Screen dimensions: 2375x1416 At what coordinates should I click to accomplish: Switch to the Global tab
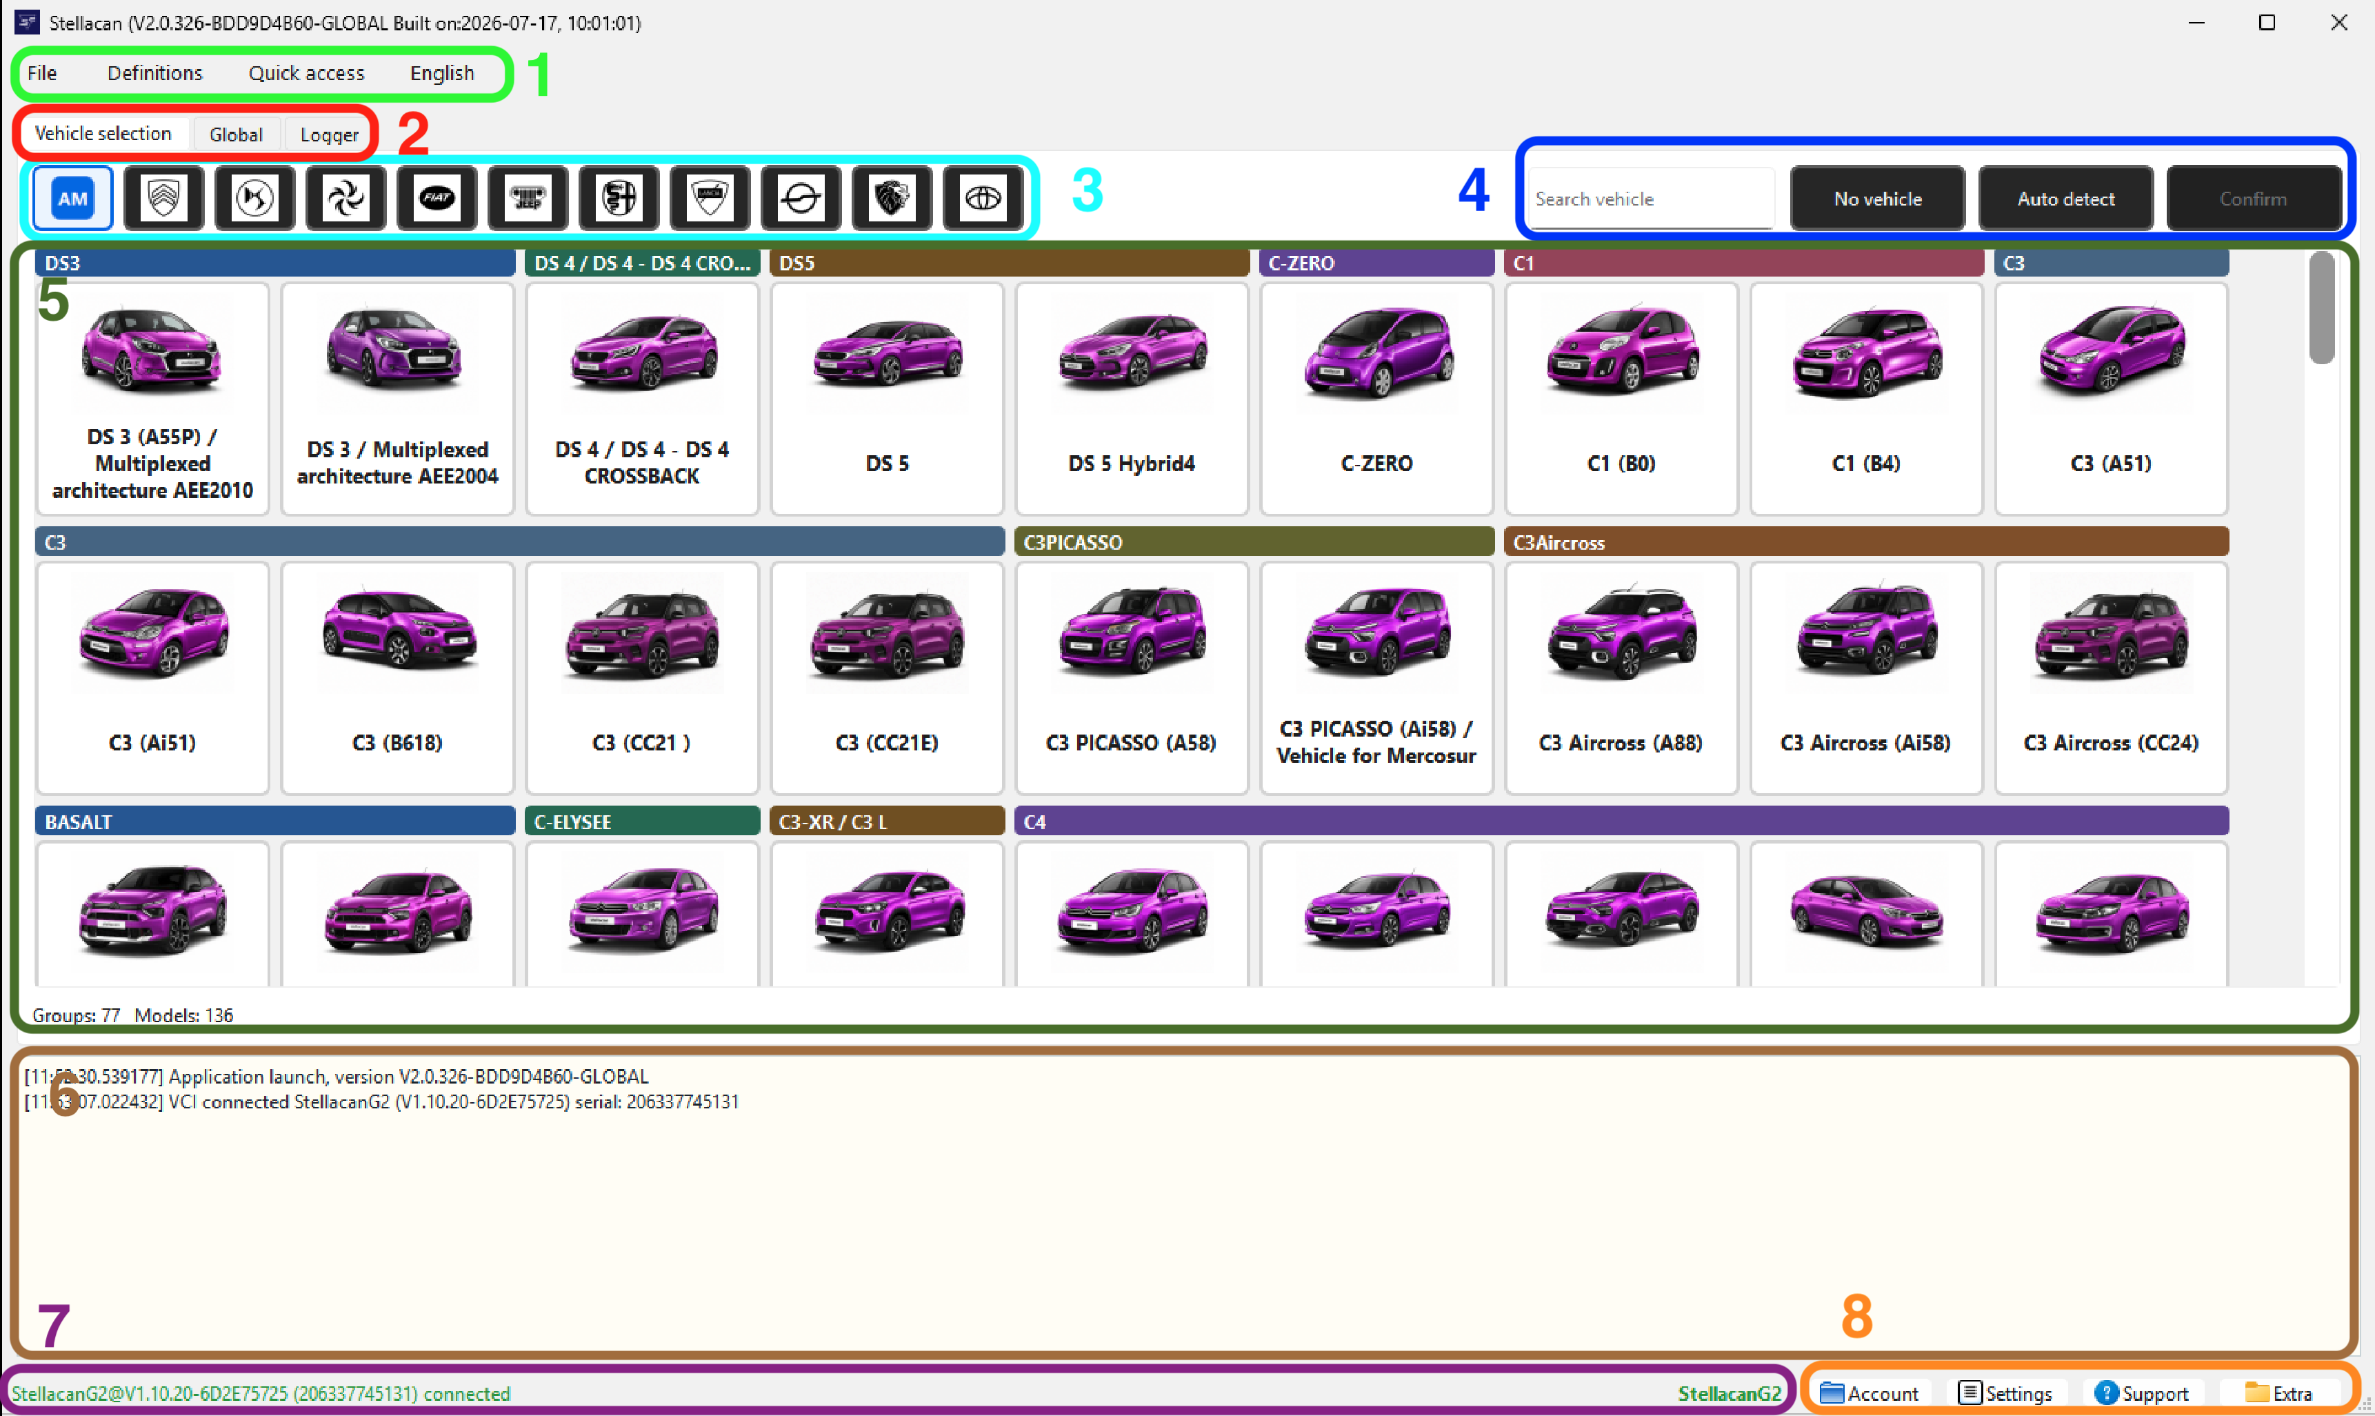(x=236, y=134)
